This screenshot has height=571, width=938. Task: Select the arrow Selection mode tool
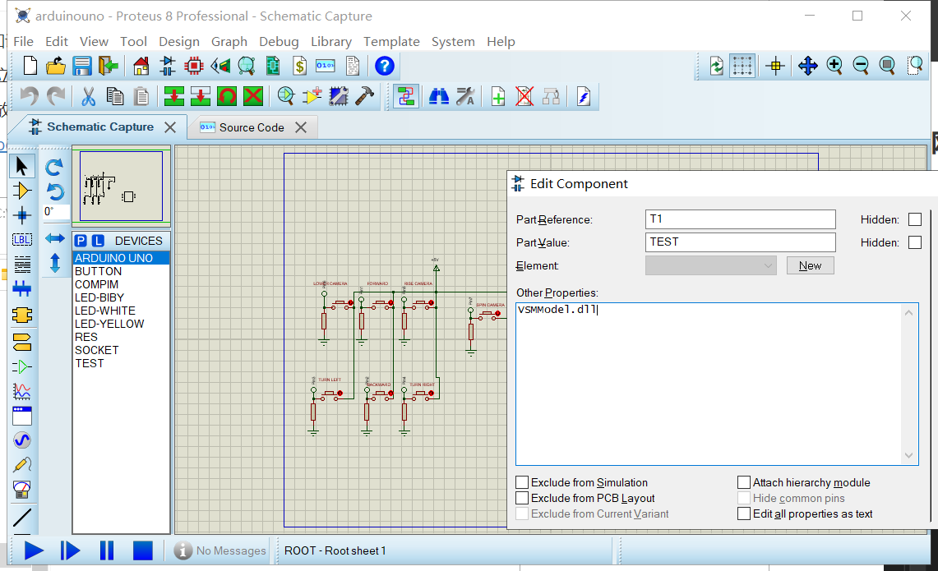22,166
